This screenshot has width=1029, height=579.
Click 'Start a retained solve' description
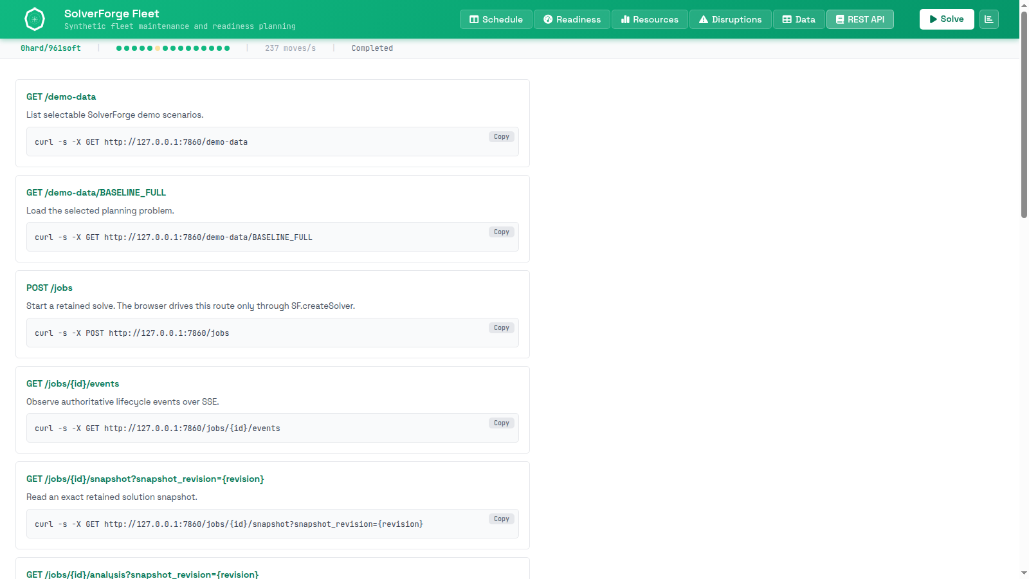190,306
